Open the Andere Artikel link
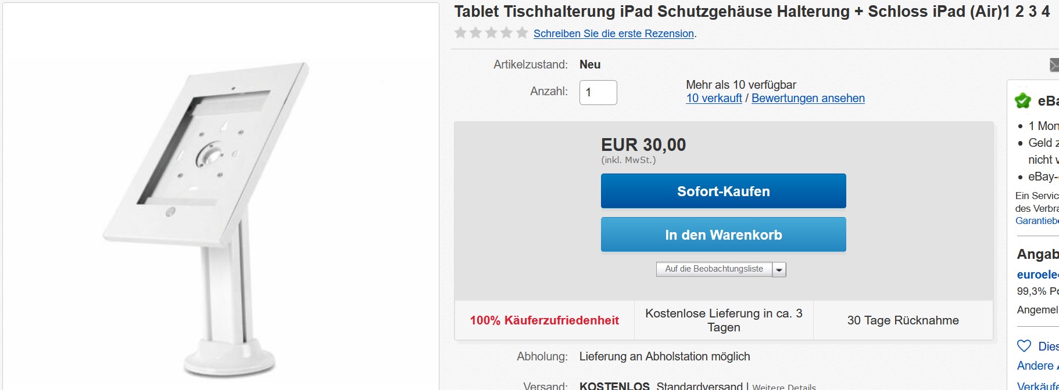Viewport: 1059px width, 390px height. (1038, 366)
